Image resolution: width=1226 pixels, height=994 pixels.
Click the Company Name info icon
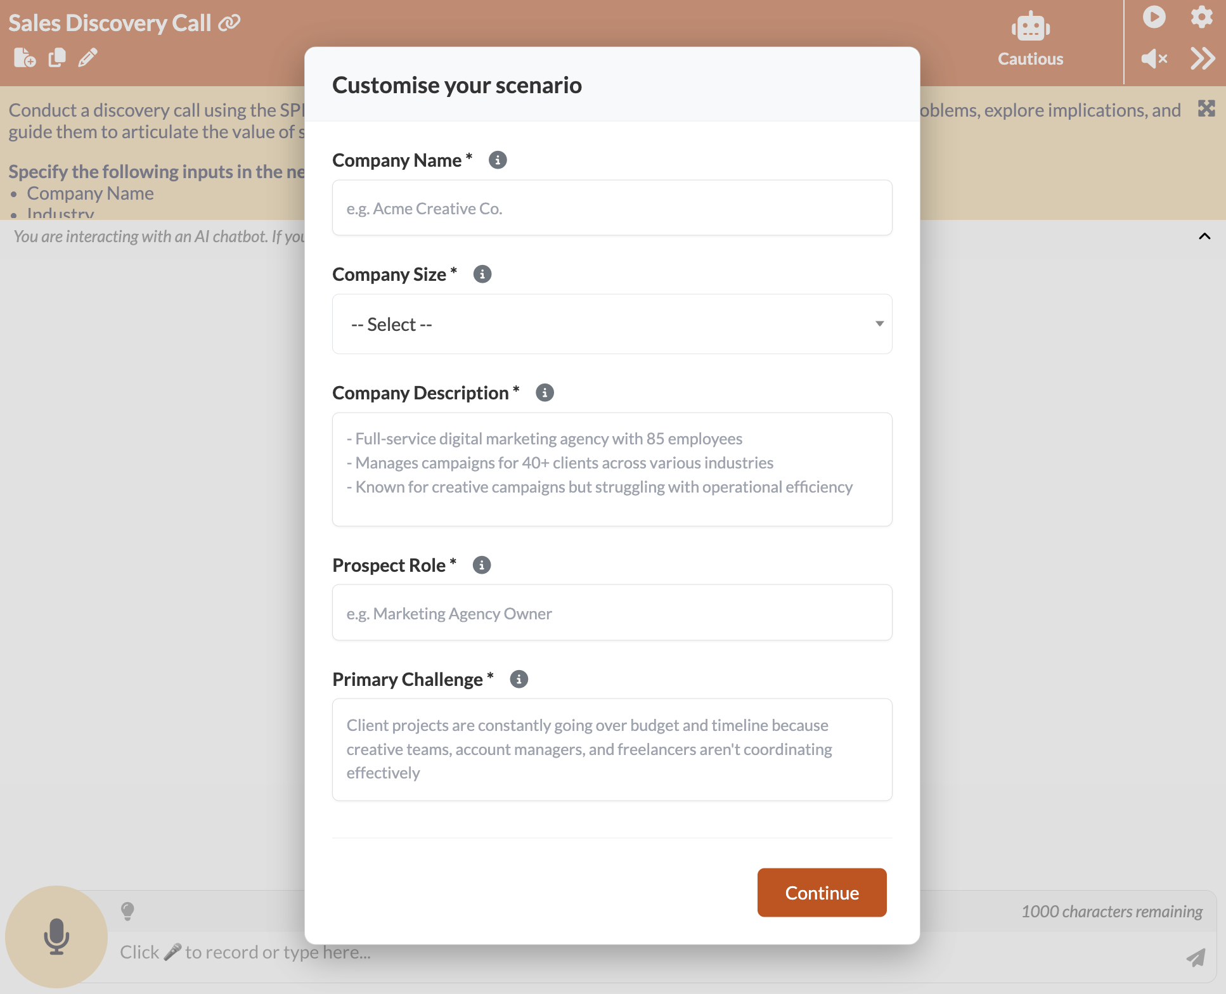[x=498, y=160]
